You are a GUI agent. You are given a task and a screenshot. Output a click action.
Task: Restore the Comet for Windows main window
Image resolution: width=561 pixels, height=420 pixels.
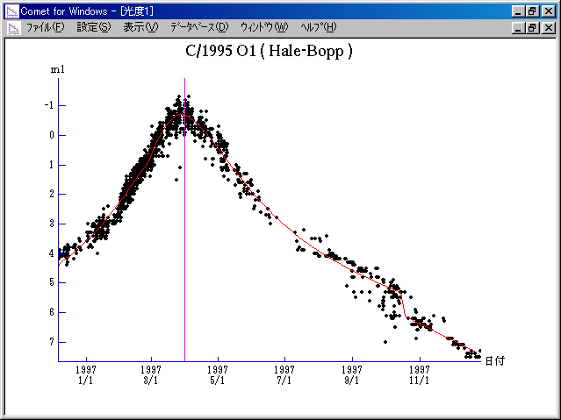pyautogui.click(x=532, y=11)
